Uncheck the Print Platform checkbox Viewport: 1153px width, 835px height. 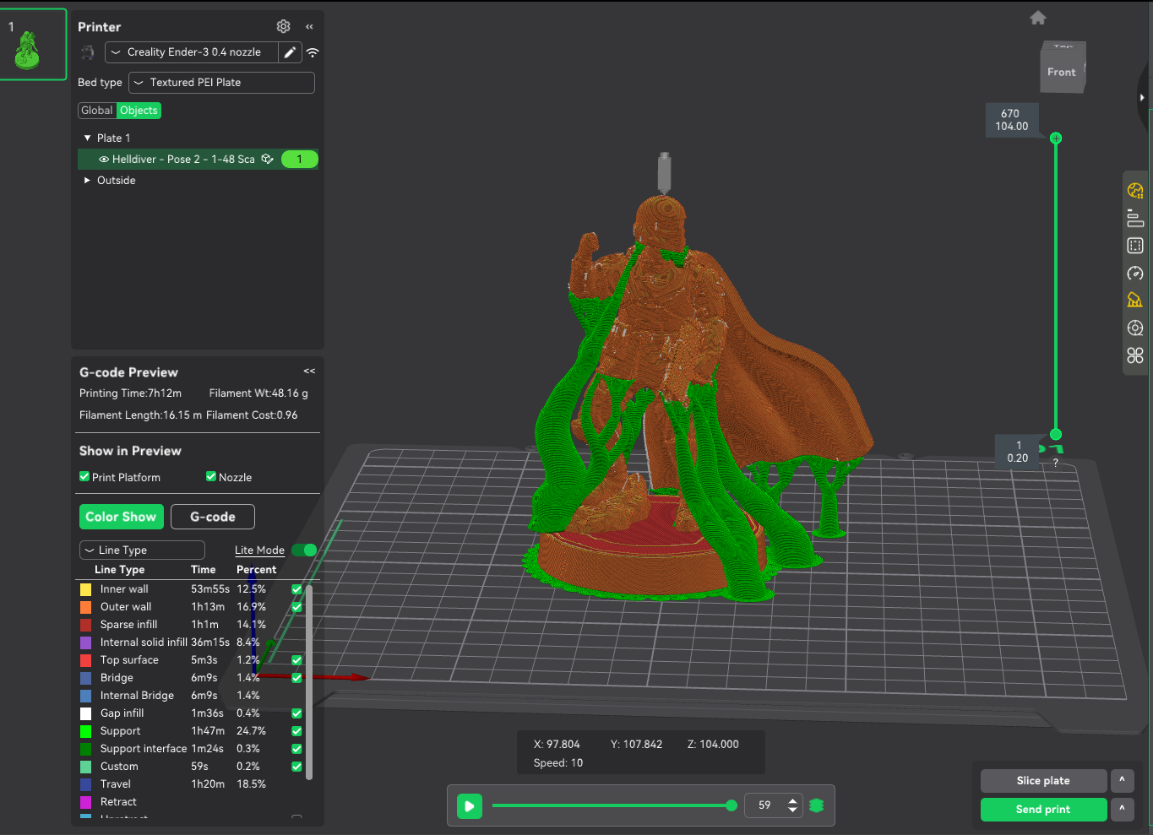pos(84,477)
